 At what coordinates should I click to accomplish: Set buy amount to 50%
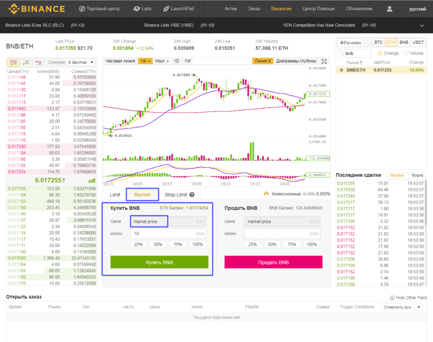tap(158, 245)
